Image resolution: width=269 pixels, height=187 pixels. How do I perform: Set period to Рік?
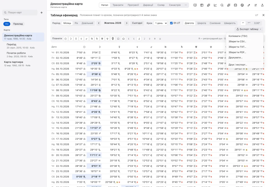tap(76, 23)
